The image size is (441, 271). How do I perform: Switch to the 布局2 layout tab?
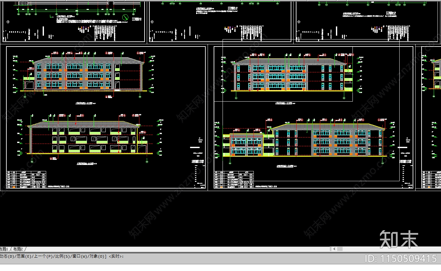18,249
